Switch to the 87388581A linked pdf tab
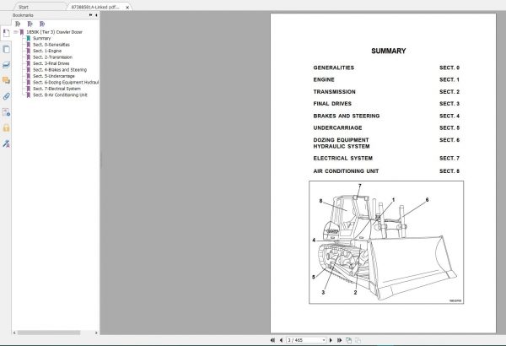506x346 pixels. (x=95, y=7)
